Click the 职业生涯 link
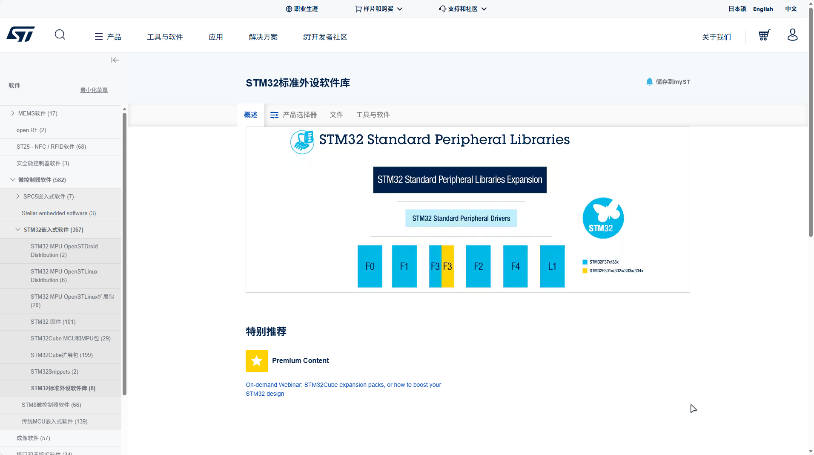Image resolution: width=814 pixels, height=455 pixels. point(306,9)
